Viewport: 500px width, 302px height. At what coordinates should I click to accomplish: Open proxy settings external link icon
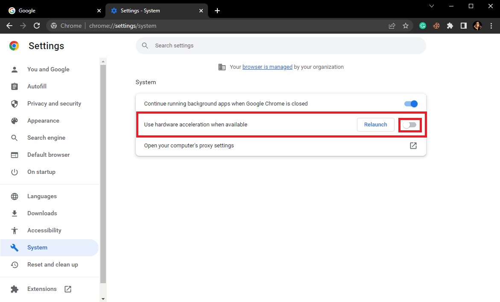click(x=413, y=146)
